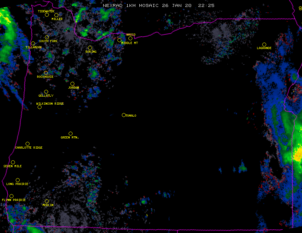The image size is (302, 233).
Task: Select the Middle Mt station circle
Action: tap(119, 40)
